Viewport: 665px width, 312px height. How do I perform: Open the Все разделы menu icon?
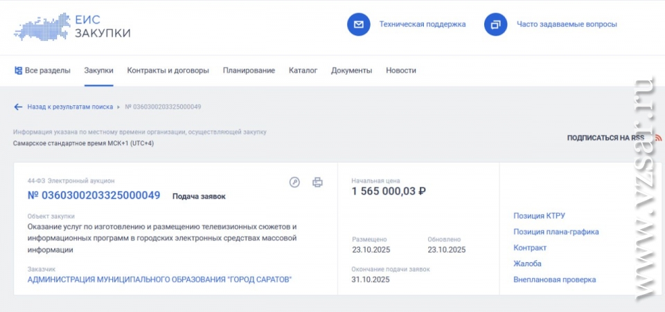point(18,71)
